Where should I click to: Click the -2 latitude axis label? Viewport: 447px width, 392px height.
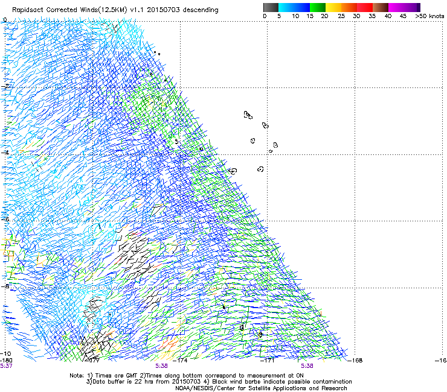pos(5,86)
